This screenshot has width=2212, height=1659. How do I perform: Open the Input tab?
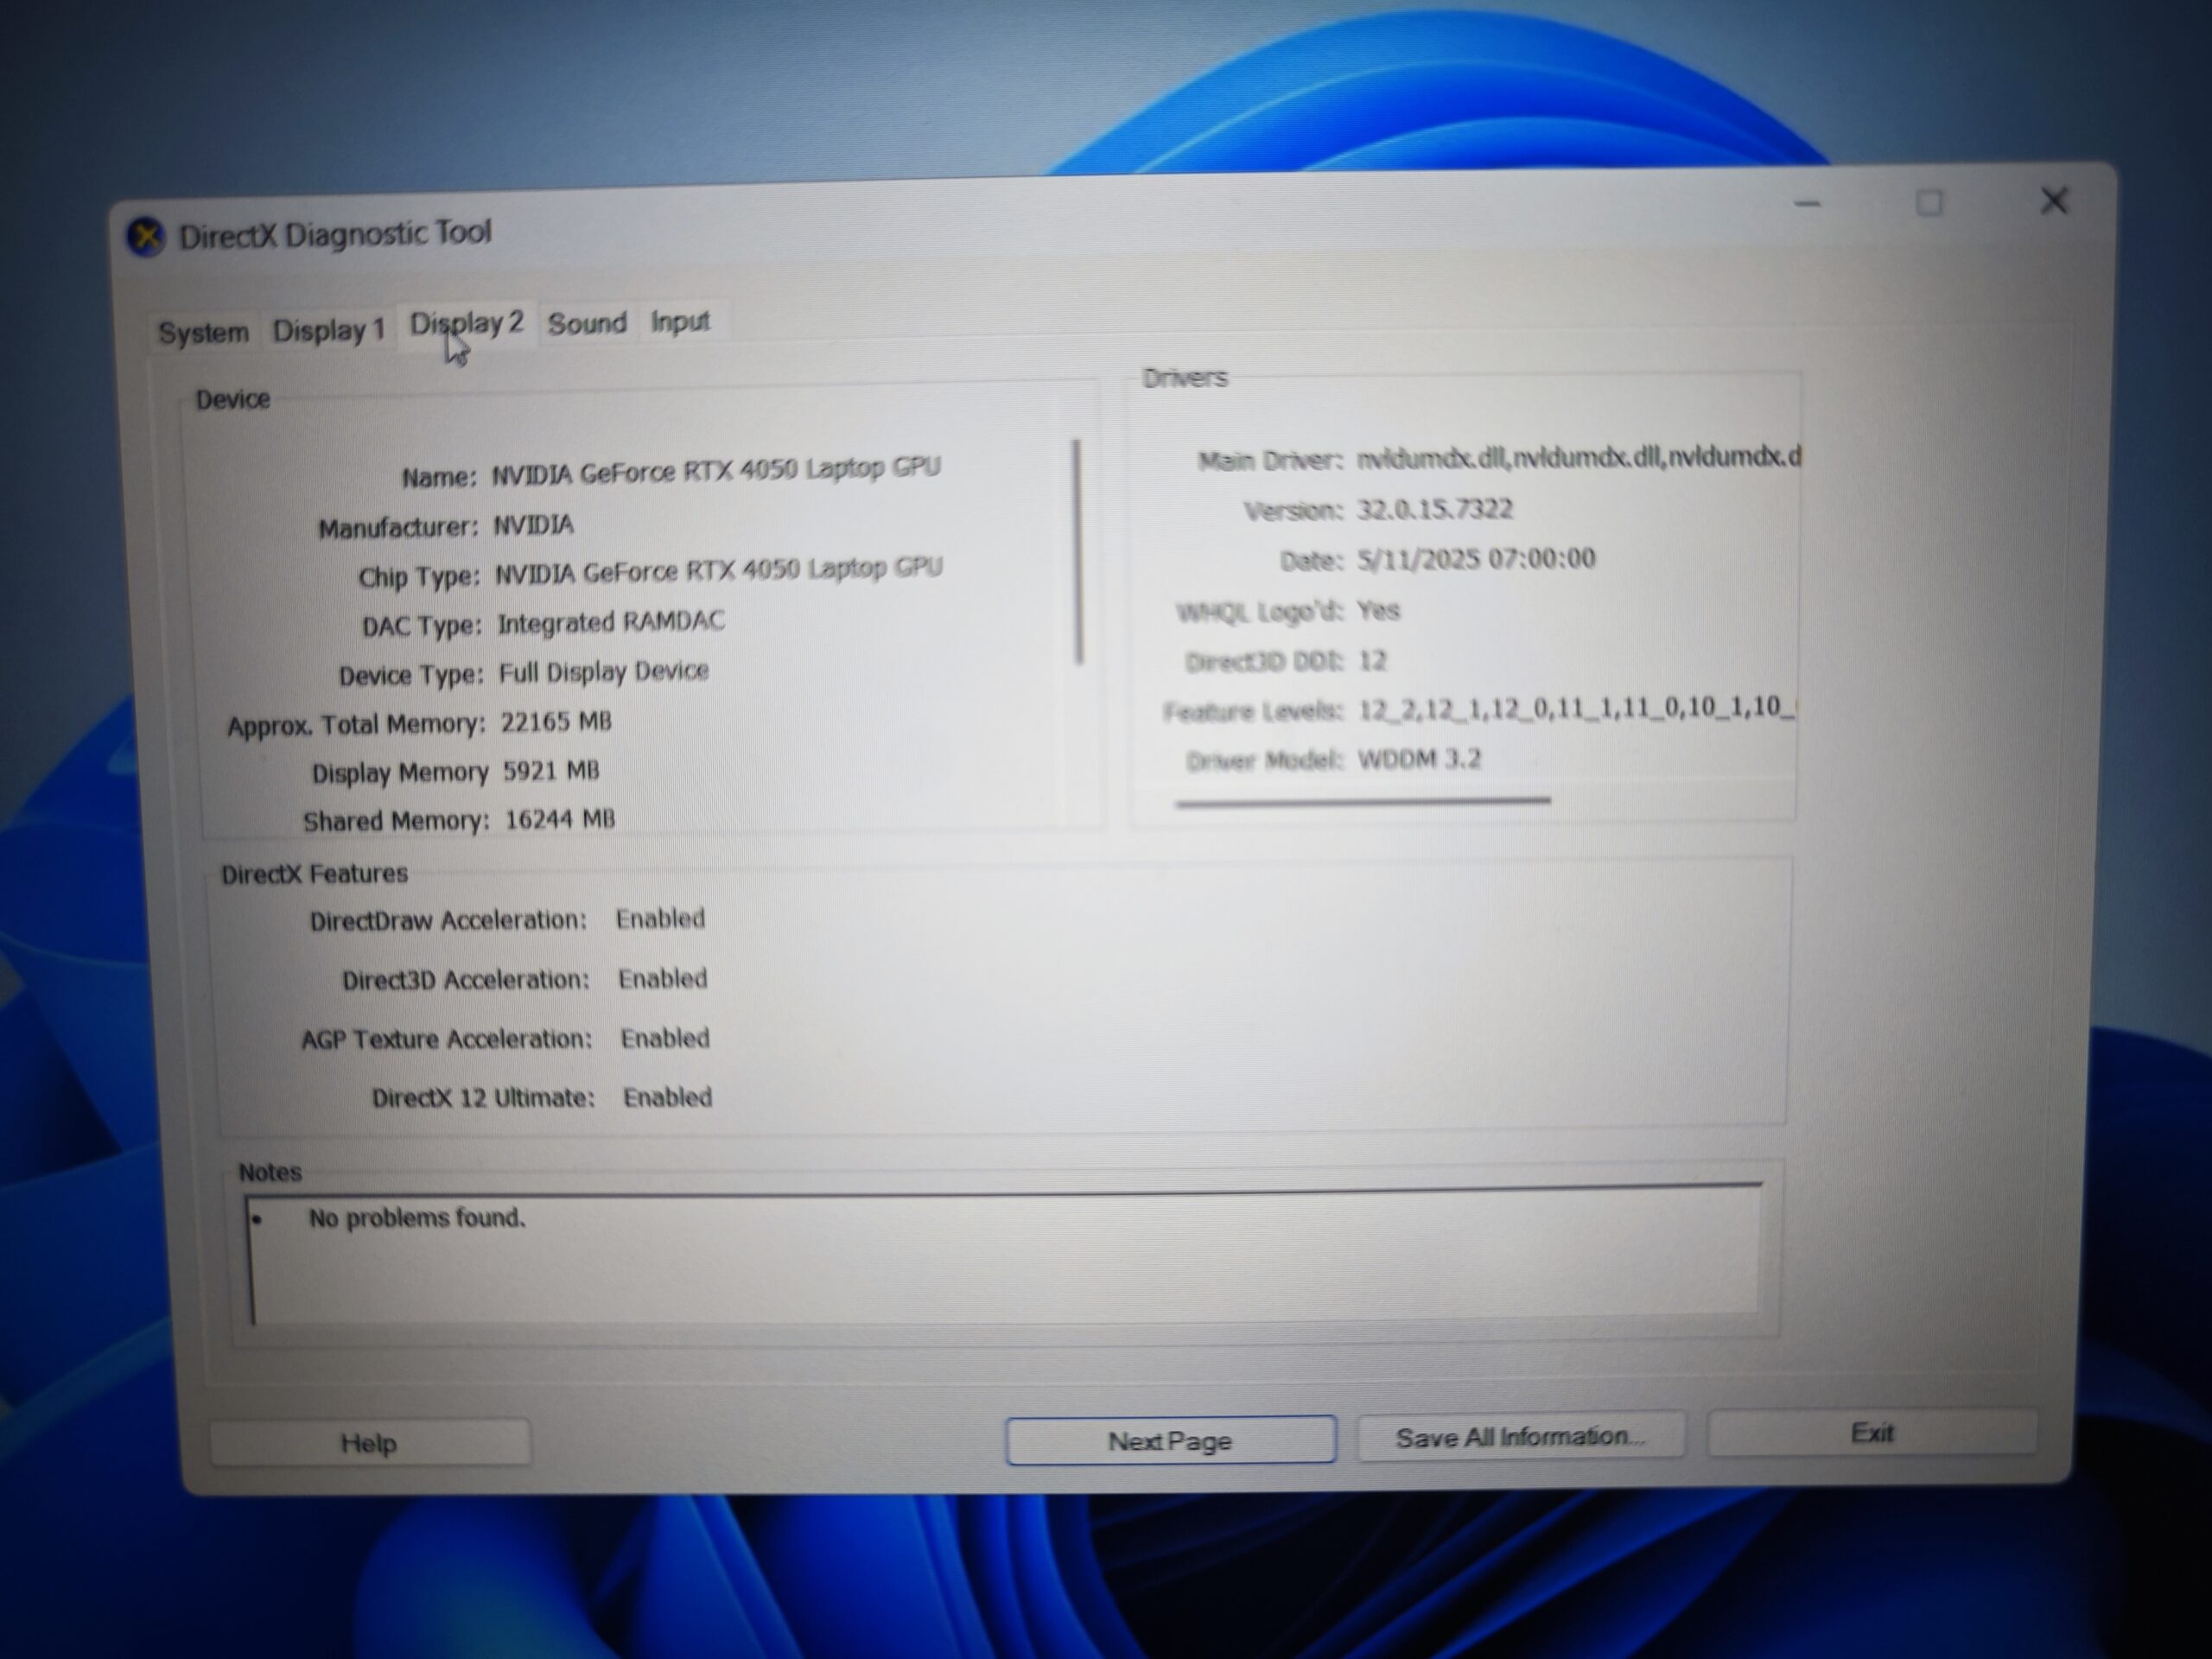click(x=680, y=322)
